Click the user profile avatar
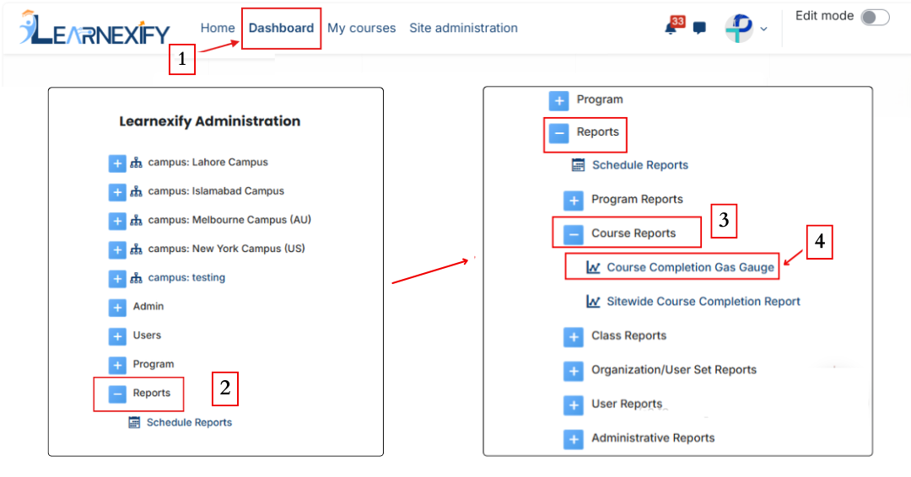 [738, 28]
